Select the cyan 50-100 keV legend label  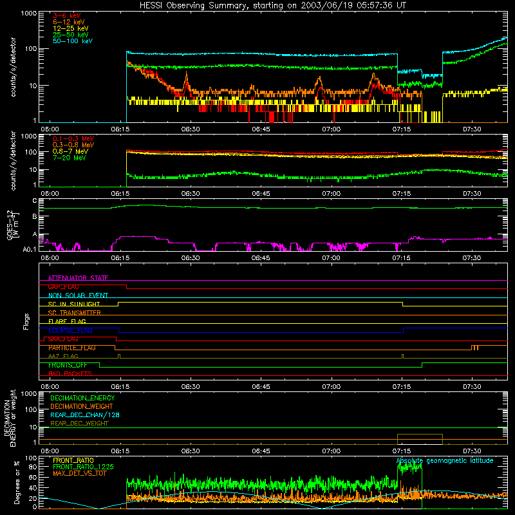pos(73,41)
